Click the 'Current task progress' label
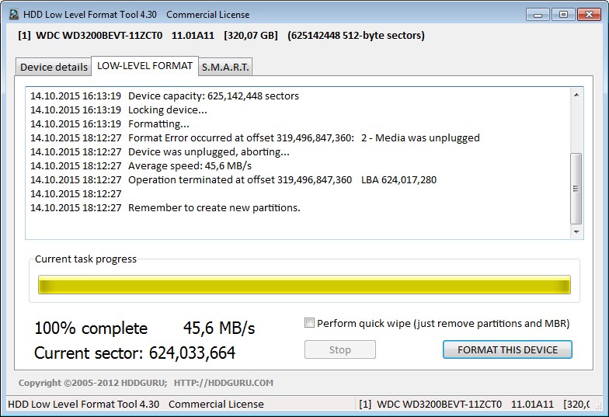This screenshot has height=417, width=609. (x=85, y=259)
